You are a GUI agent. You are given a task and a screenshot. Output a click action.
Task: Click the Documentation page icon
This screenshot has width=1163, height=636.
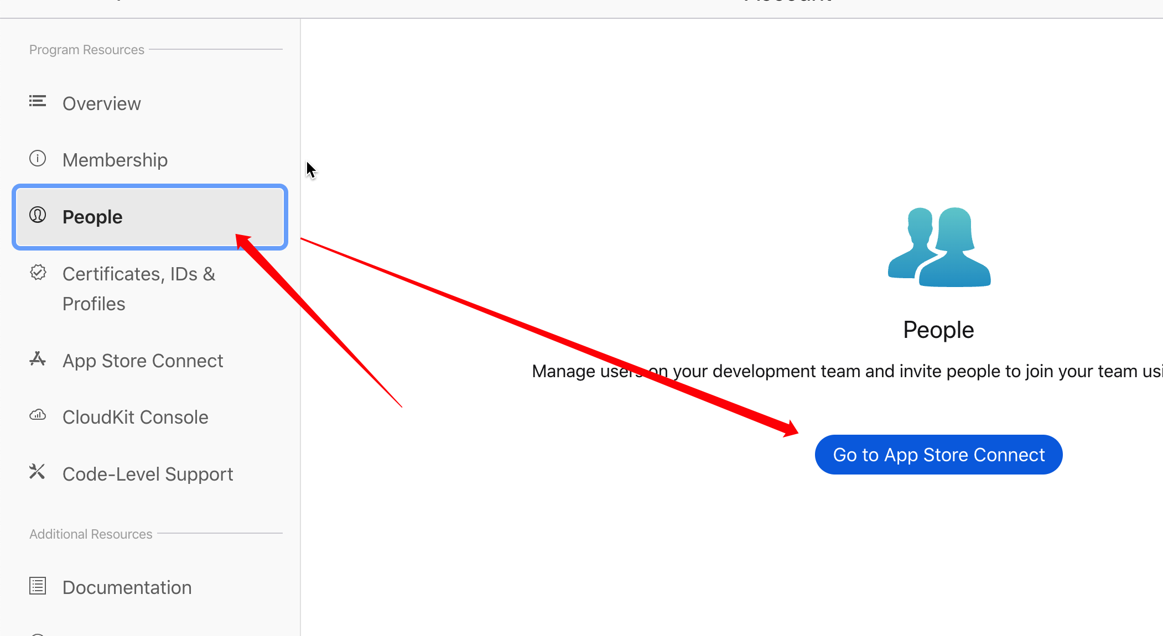(x=38, y=586)
